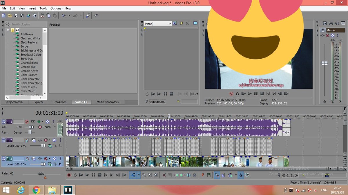Click the Normal Edit tool in timeline toolbar

pos(133,175)
